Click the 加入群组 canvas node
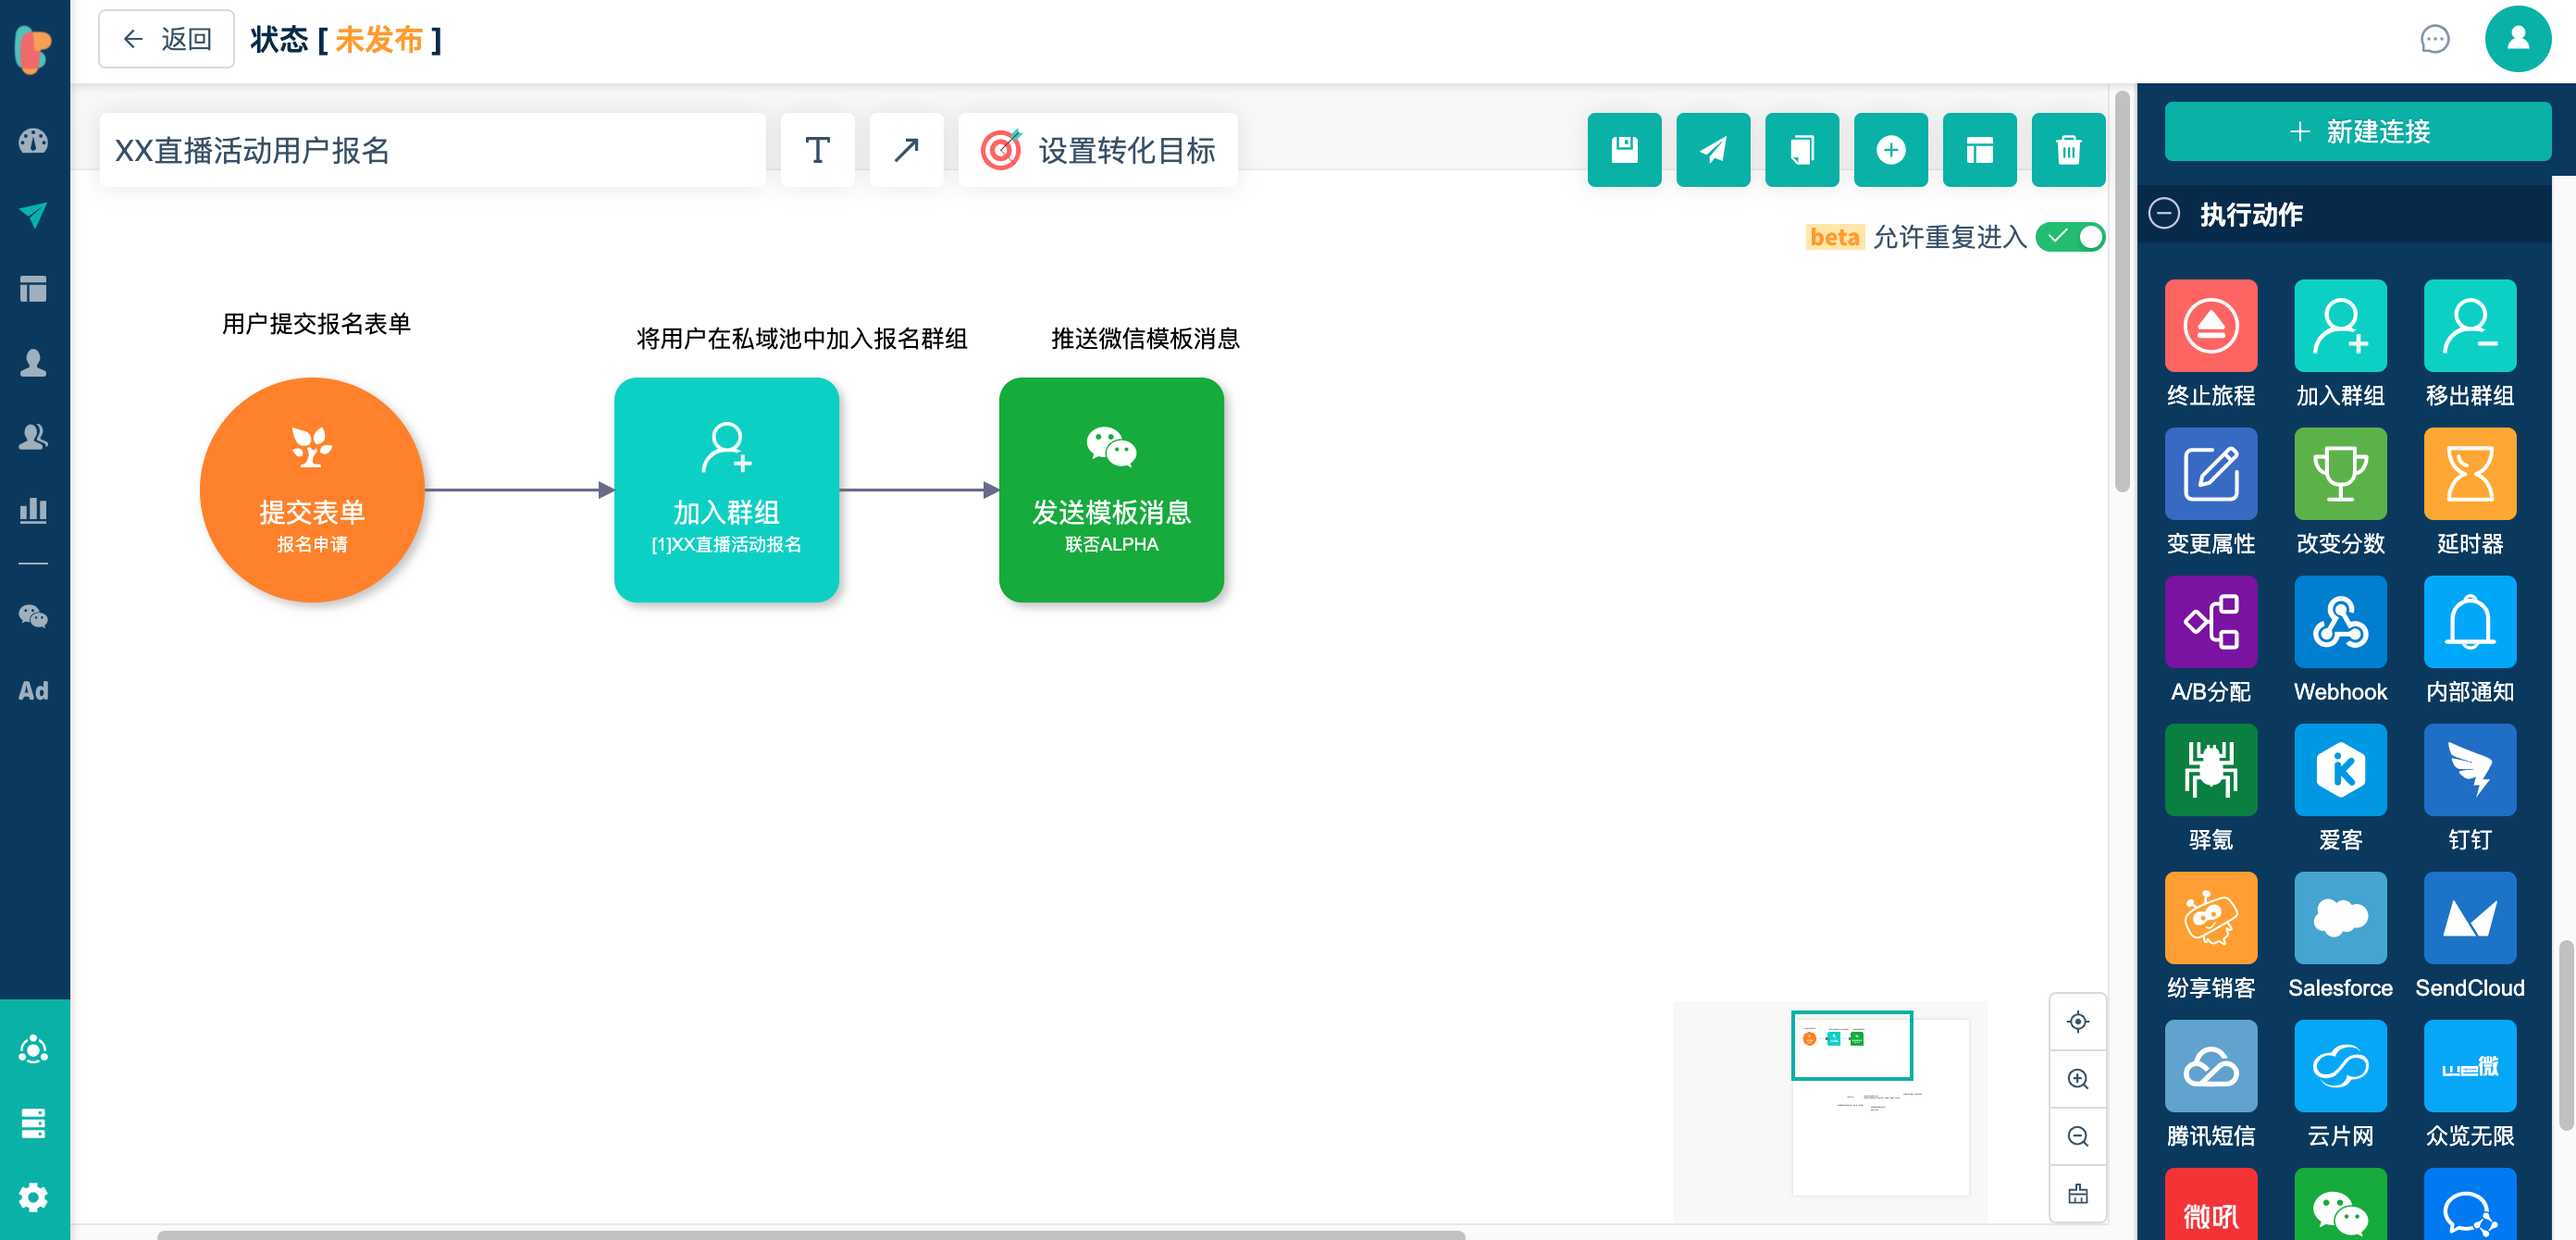2576x1240 pixels. 726,490
